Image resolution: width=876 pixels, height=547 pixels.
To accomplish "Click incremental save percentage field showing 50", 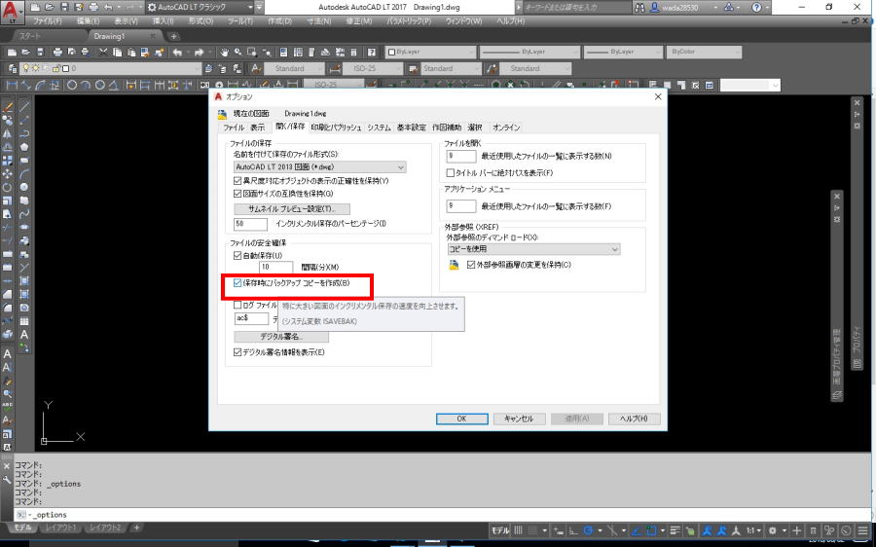I will tap(250, 224).
